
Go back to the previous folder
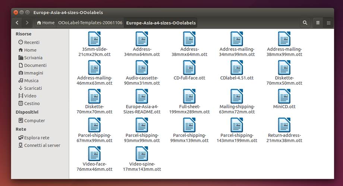tap(17, 23)
